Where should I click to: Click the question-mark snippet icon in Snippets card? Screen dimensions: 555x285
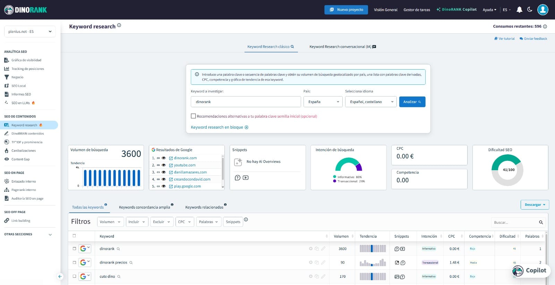click(238, 178)
